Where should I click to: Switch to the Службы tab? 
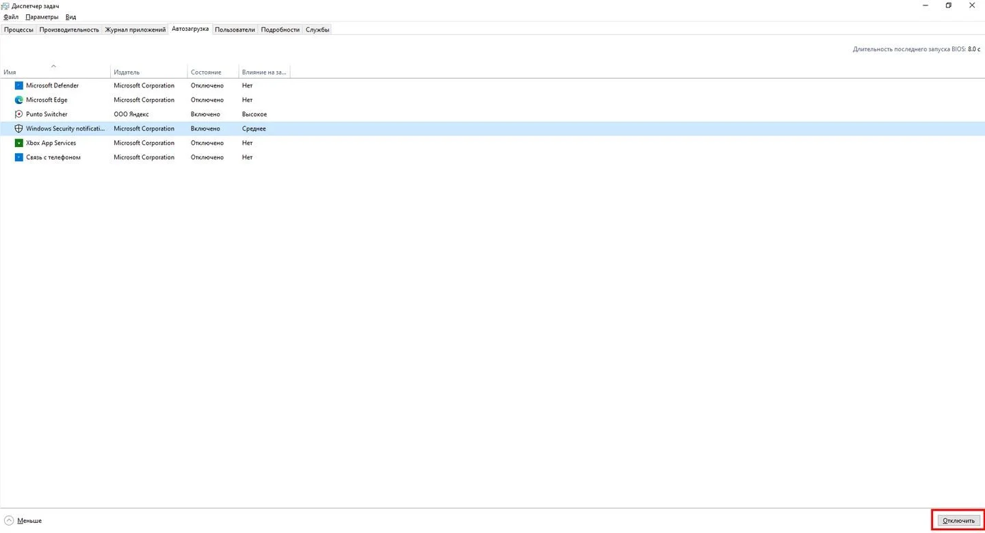coord(317,29)
